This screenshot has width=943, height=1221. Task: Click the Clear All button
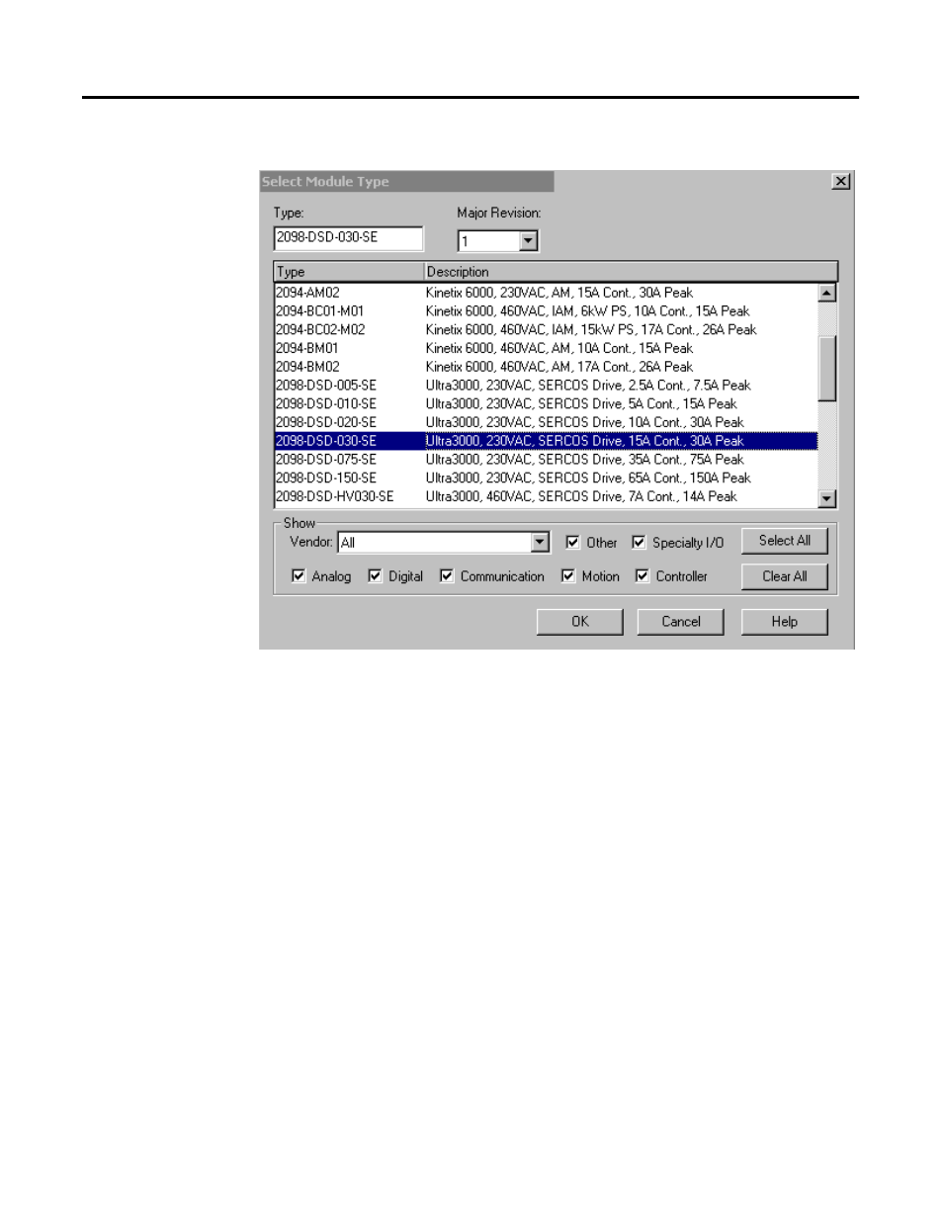click(x=784, y=576)
